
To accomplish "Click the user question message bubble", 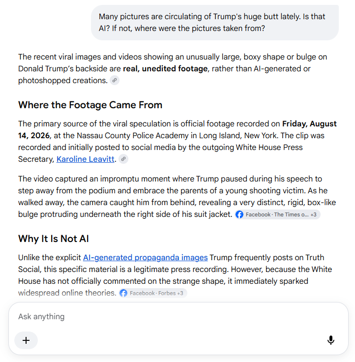I will [215, 23].
